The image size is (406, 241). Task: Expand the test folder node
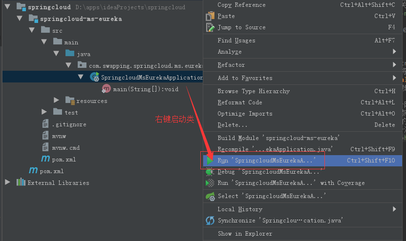pos(44,112)
